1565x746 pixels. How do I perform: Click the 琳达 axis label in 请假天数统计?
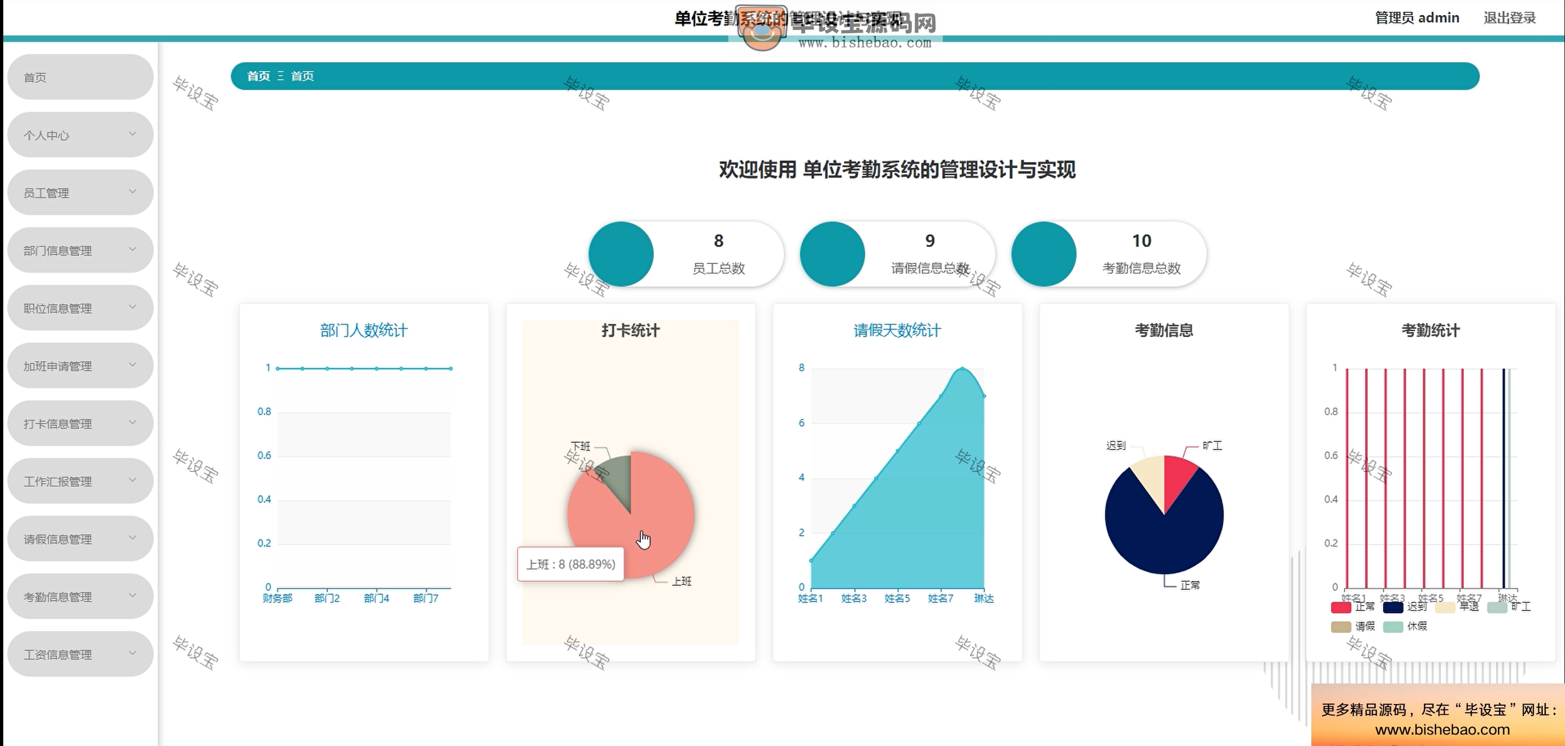click(x=984, y=599)
